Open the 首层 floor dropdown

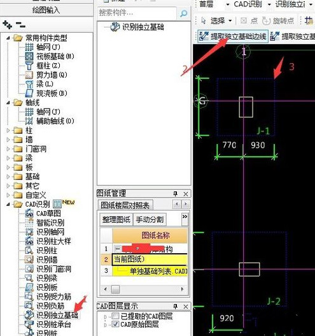point(228,4)
